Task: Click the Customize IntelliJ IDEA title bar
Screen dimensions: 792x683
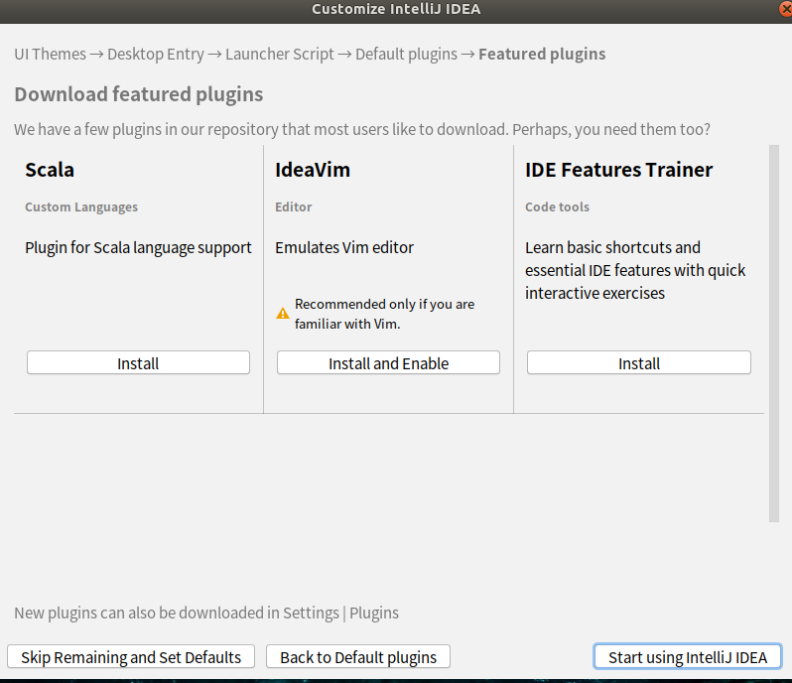Action: point(396,9)
